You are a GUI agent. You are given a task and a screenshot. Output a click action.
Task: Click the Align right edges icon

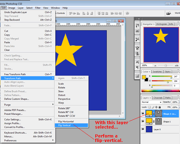92,13
